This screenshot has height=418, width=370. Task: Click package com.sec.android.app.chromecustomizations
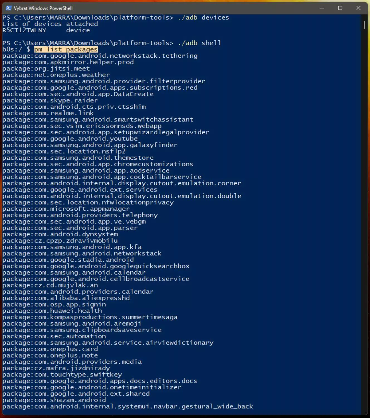pyautogui.click(x=98, y=164)
